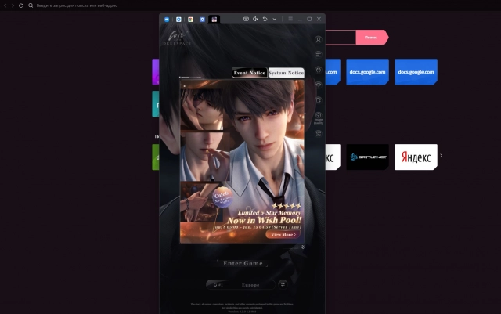Screen dimensions: 501x314
Task: Open the Caleb Wish Pool event banner
Action: [x=242, y=161]
